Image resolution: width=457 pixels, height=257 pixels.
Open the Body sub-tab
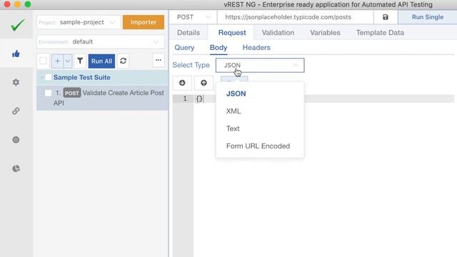[219, 48]
